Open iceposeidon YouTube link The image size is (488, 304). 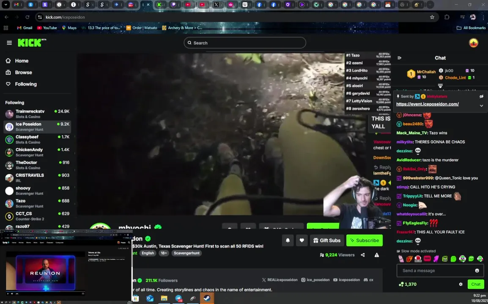(x=346, y=280)
